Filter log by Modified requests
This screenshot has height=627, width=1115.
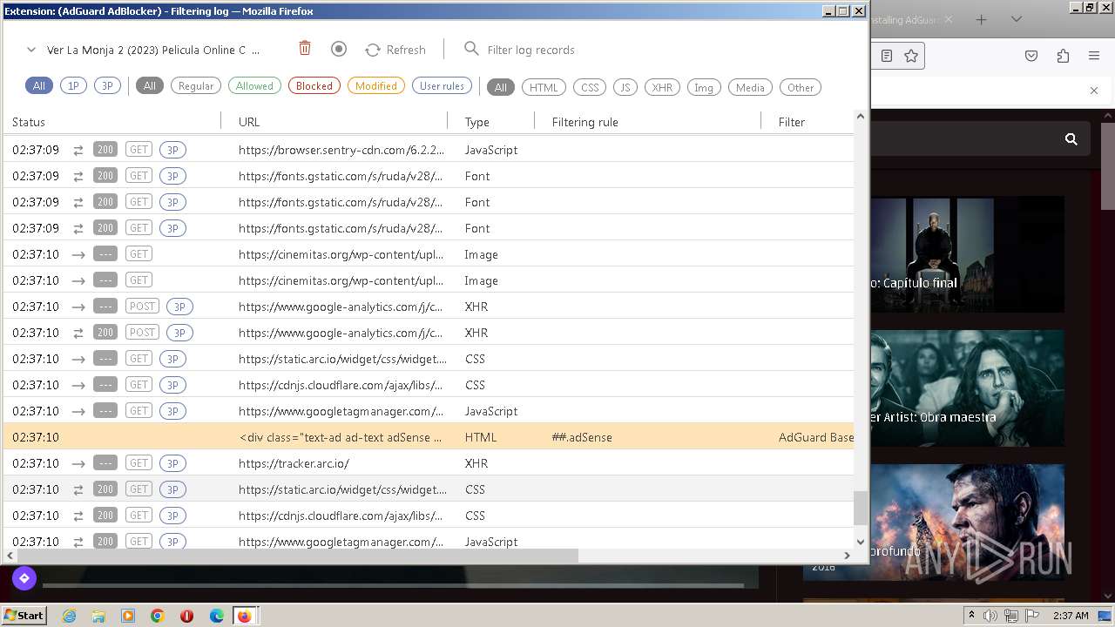376,86
